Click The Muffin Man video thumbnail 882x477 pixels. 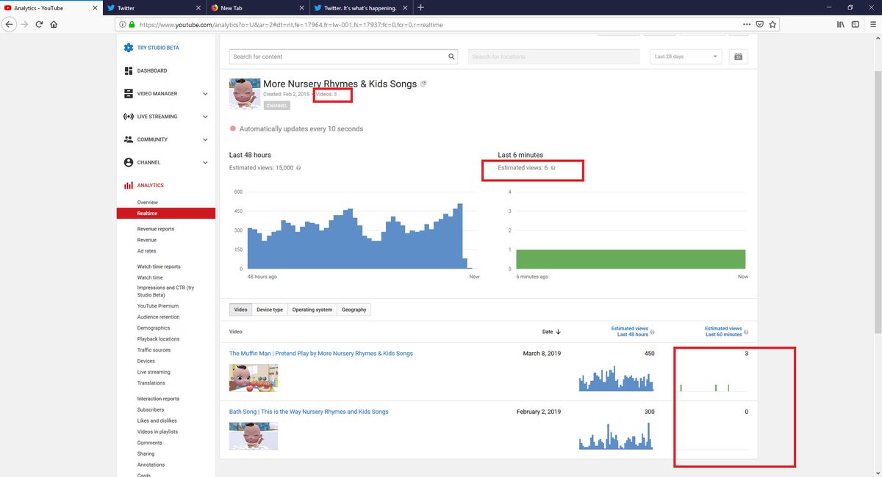click(x=254, y=377)
